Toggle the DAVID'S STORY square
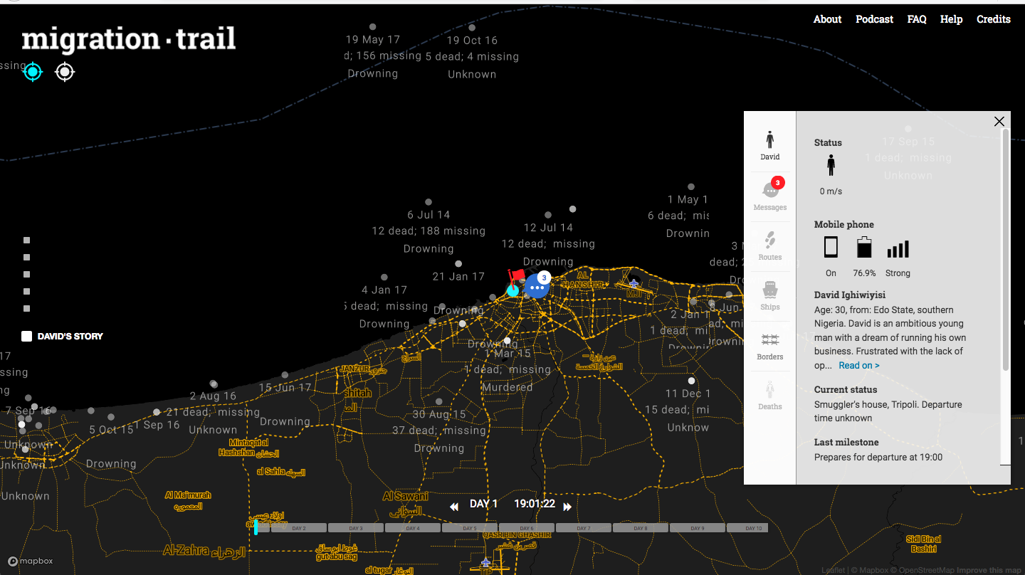Viewport: 1025px width, 575px height. click(x=26, y=336)
